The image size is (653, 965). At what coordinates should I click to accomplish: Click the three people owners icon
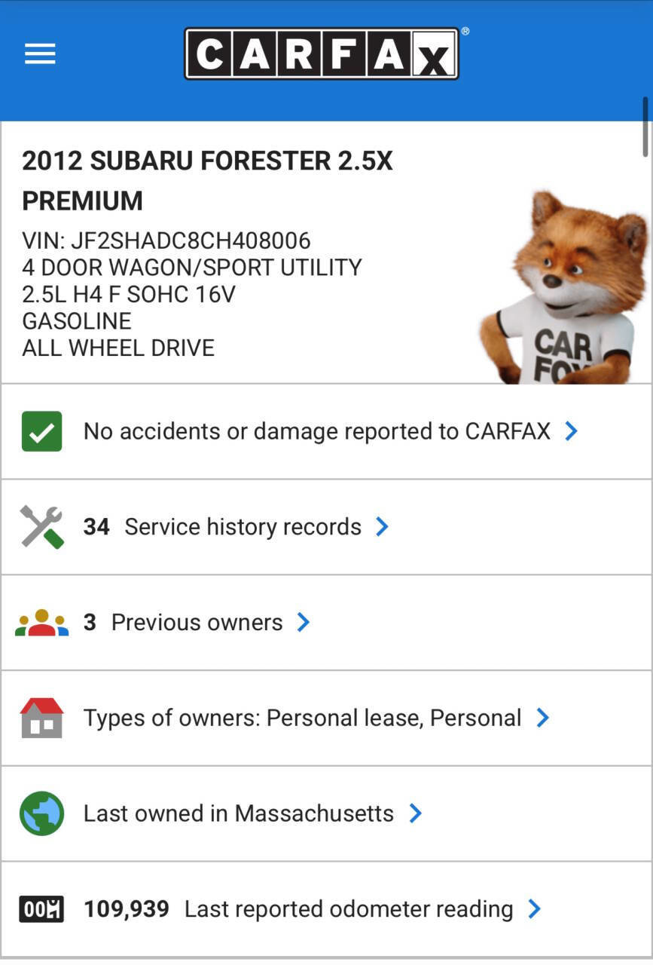tap(41, 623)
